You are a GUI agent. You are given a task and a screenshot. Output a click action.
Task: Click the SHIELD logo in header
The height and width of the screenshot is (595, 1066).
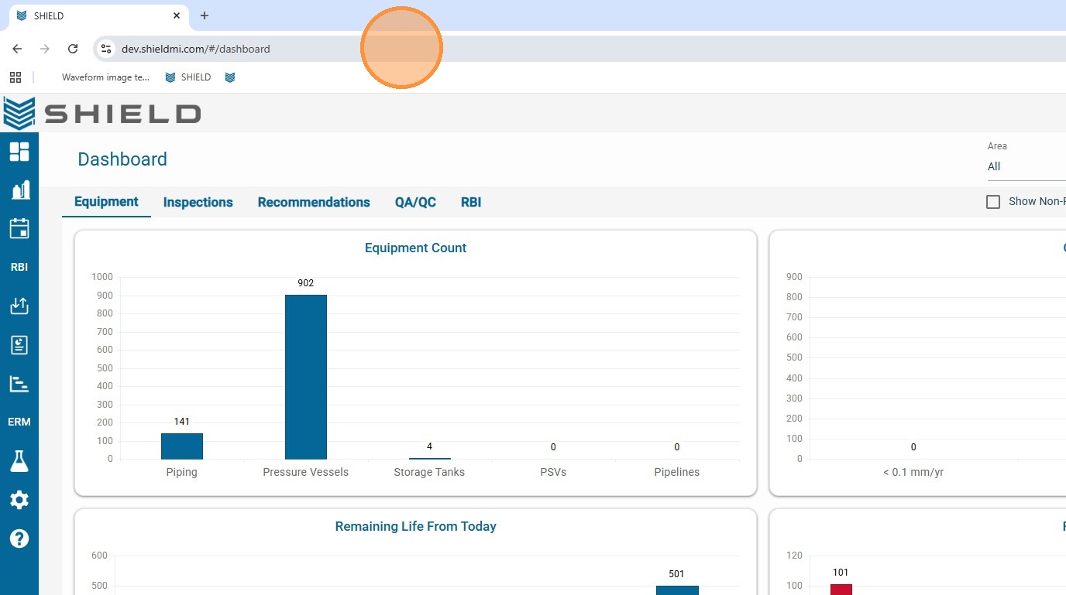click(x=102, y=114)
